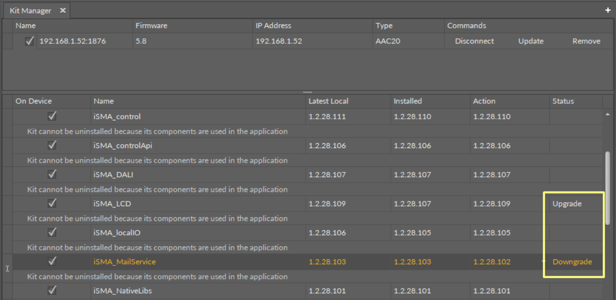Disconnect from the AAC20 device
Image resolution: width=616 pixels, height=300 pixels.
(x=474, y=41)
